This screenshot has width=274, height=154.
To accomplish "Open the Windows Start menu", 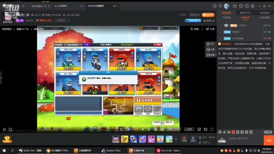I will click(x=4, y=151).
